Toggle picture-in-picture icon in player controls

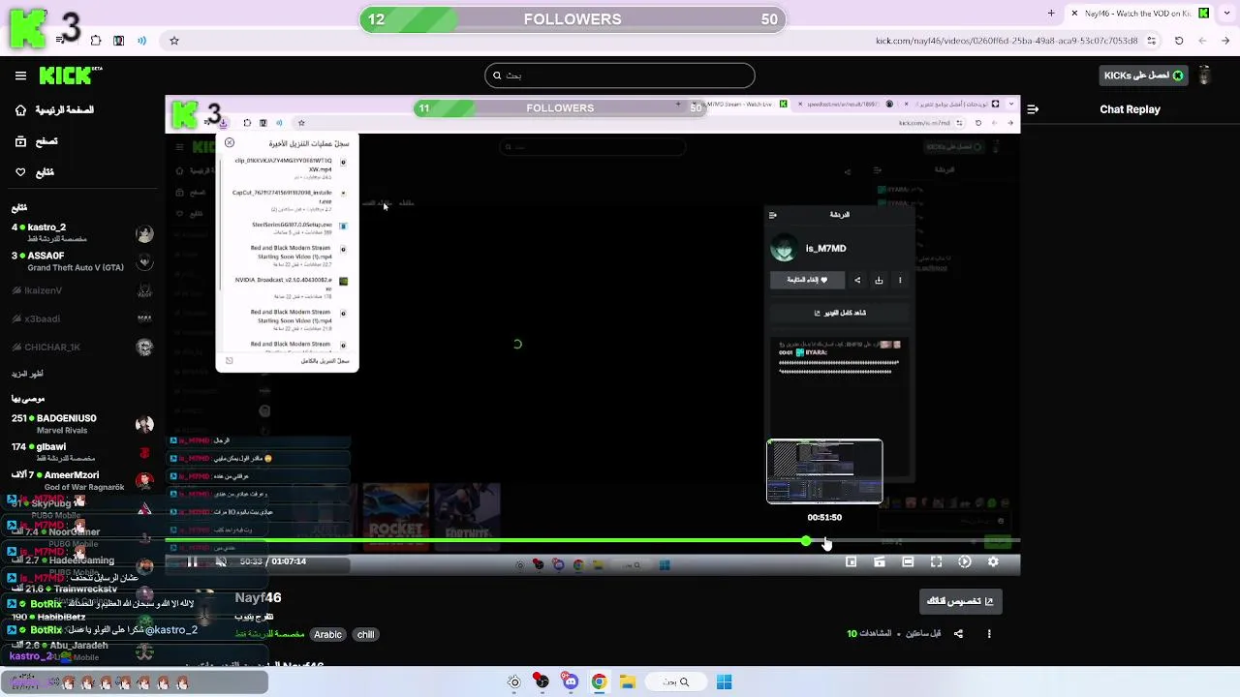coord(852,561)
